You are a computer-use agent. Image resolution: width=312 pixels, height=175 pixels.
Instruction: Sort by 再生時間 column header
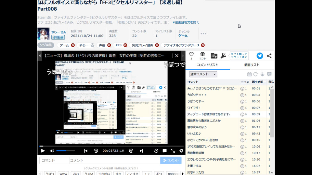tap(259, 82)
